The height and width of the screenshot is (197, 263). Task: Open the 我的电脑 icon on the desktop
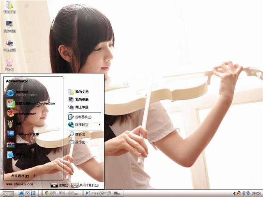[9, 26]
